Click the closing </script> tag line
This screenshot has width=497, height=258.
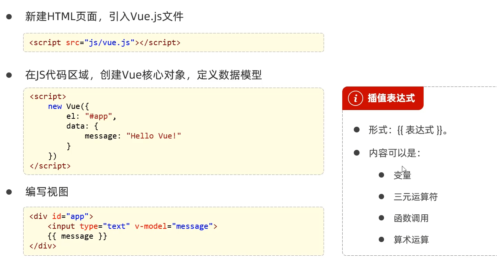[x=50, y=166]
